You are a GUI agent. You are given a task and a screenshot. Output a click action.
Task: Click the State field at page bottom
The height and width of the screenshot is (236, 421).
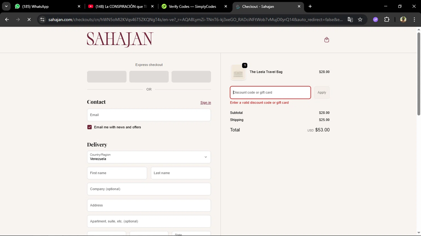[x=191, y=234]
